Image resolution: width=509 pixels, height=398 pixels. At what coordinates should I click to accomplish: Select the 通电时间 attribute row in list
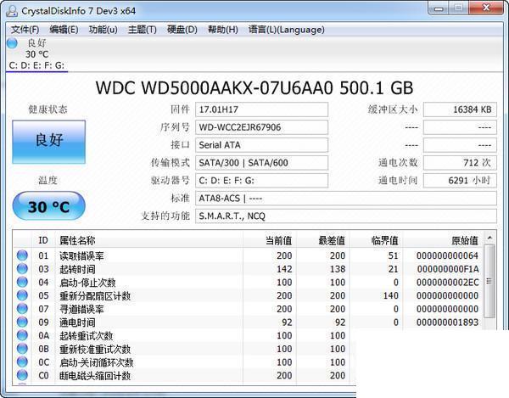pyautogui.click(x=248, y=322)
